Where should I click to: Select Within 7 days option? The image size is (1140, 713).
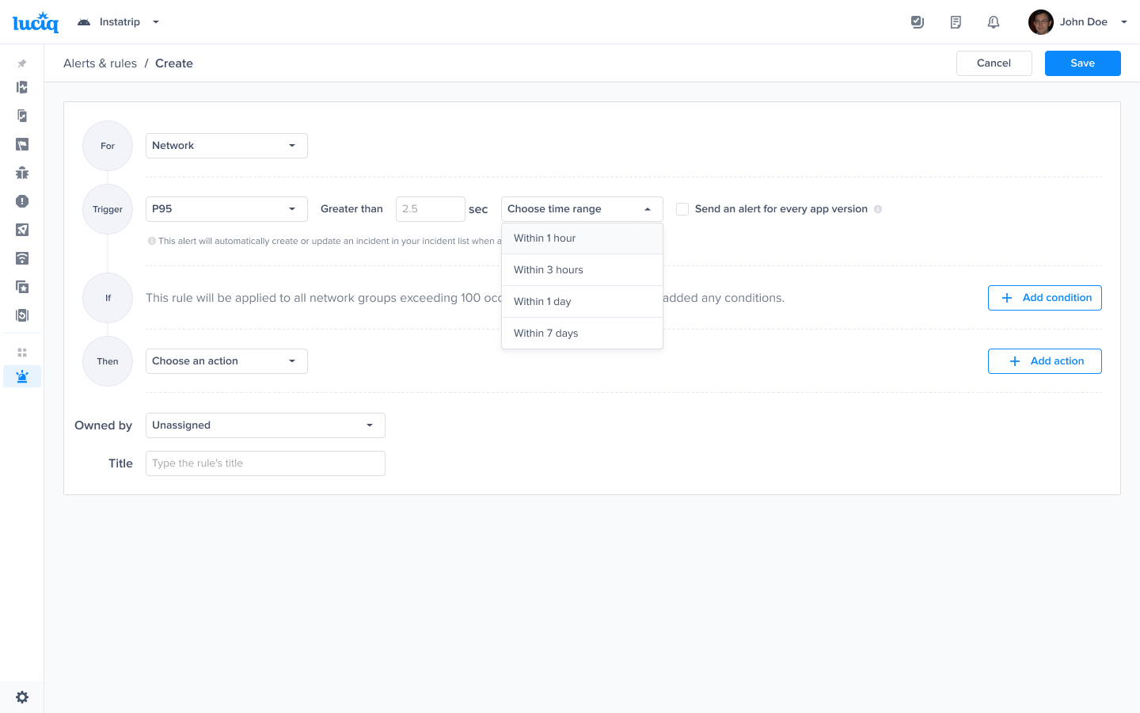[x=582, y=334]
